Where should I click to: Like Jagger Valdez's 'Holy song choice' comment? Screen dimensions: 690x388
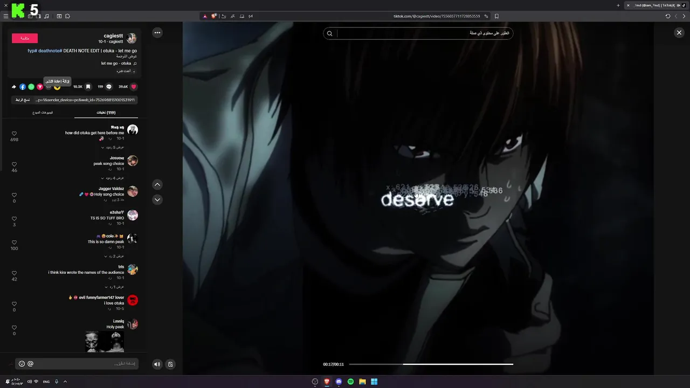15,195
